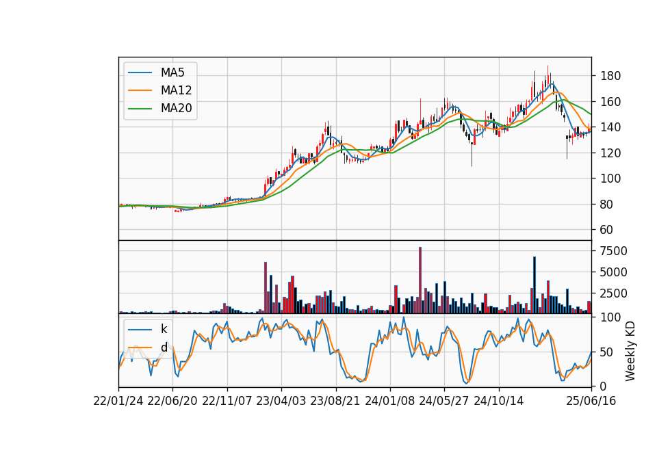Click the tallest volume bar near 7500
The height and width of the screenshot is (472, 657).
tap(420, 280)
